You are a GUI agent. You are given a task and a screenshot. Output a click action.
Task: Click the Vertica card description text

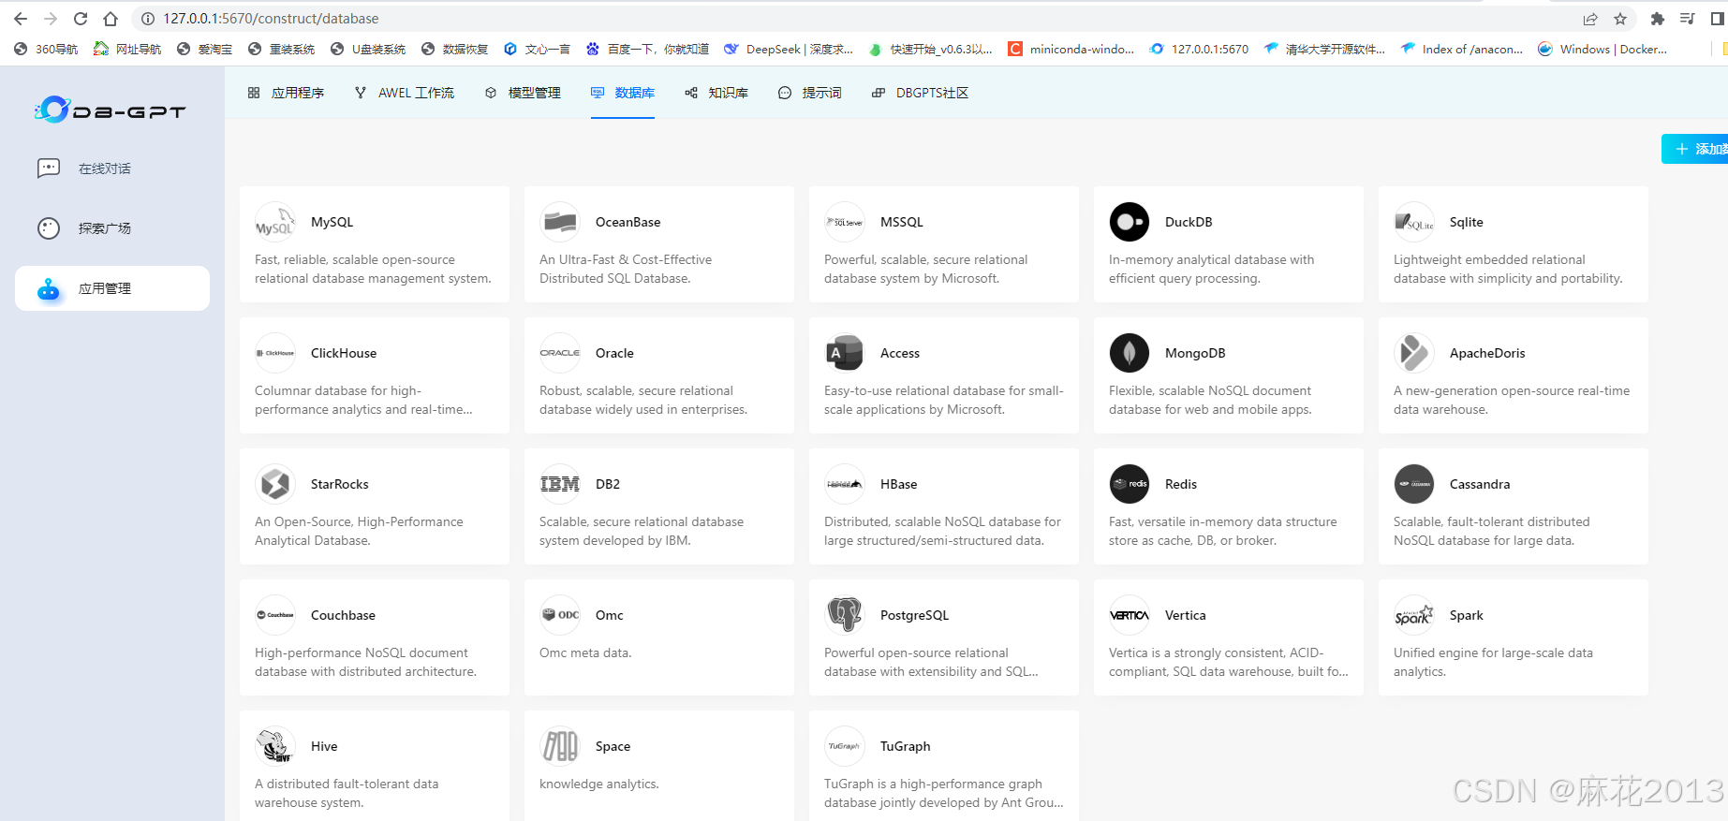1229,662
